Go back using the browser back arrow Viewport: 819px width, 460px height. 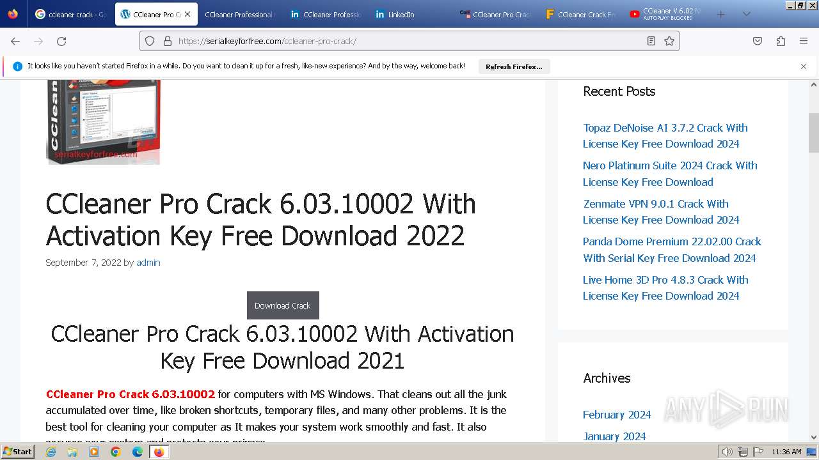point(15,41)
